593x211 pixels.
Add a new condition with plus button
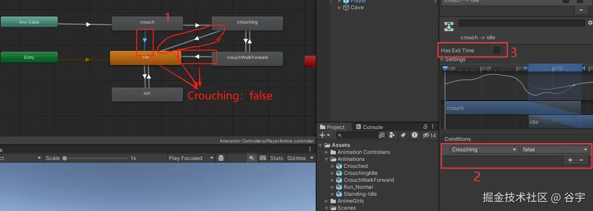click(x=570, y=160)
